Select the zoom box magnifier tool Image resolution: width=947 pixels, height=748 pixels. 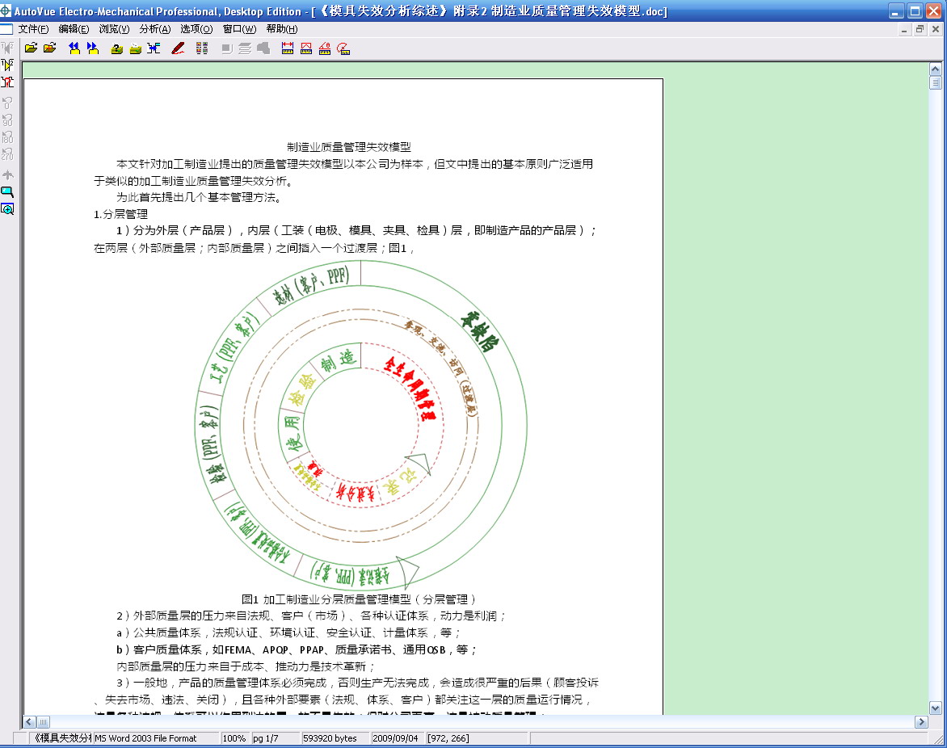(7, 192)
